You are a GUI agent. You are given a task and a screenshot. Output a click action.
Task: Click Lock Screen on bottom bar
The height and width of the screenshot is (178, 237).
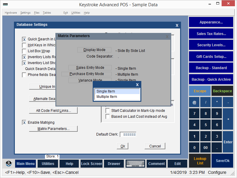(x=92, y=164)
